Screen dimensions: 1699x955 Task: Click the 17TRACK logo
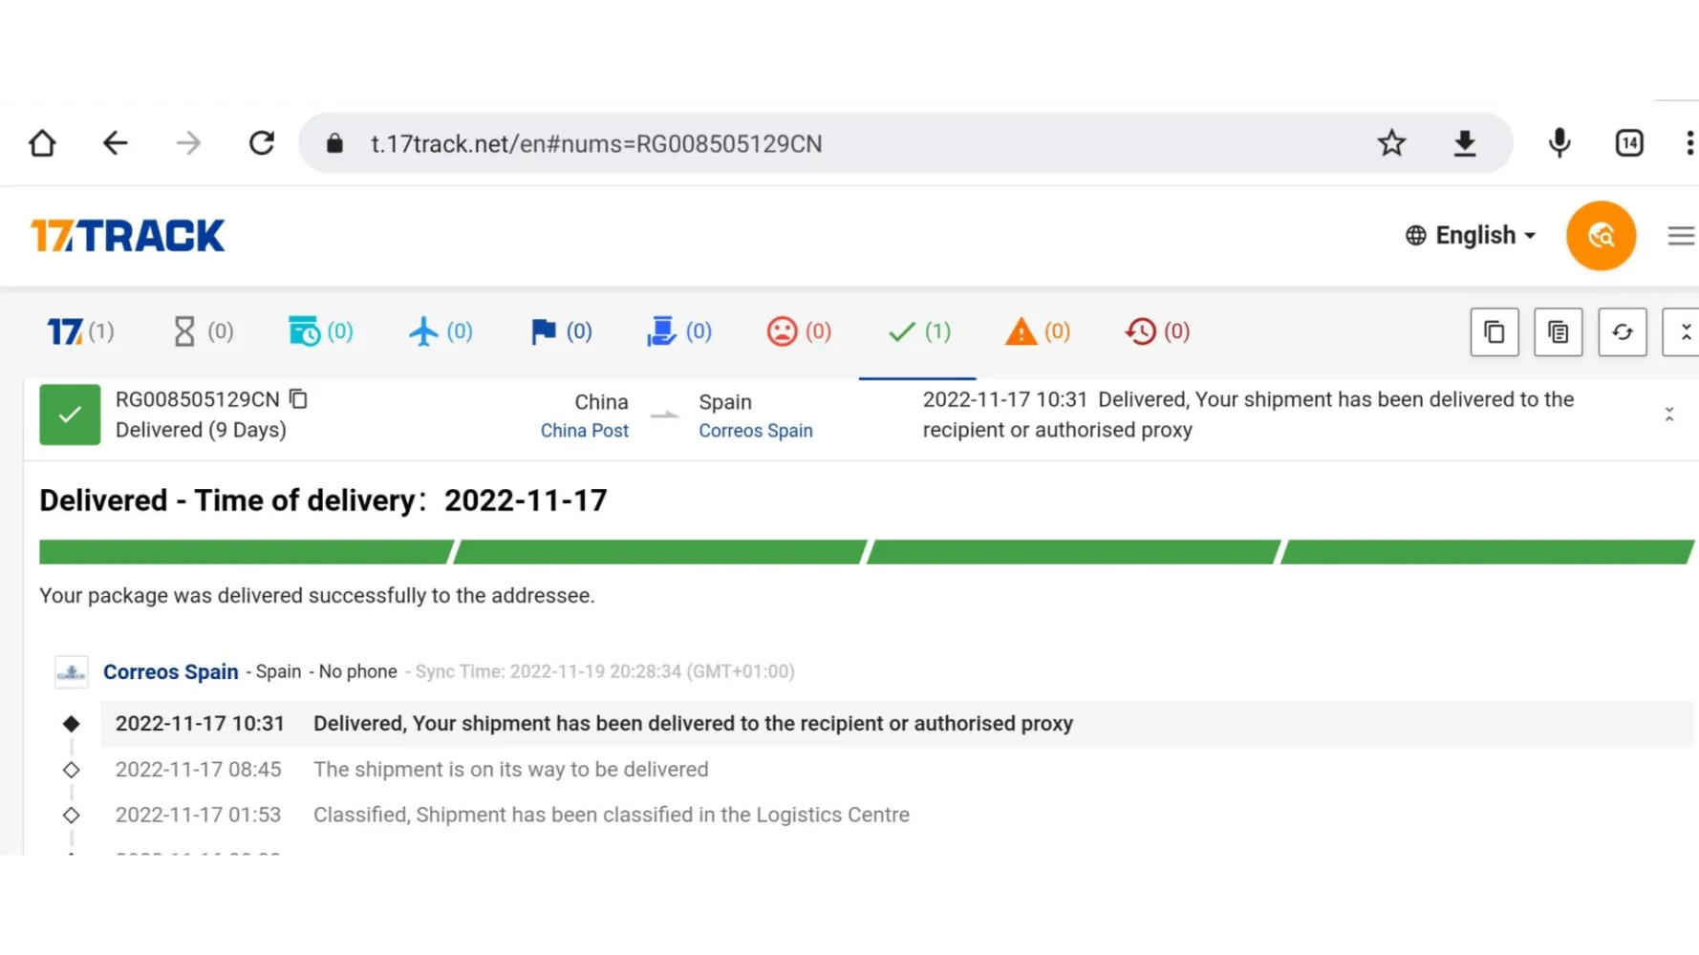tap(128, 235)
